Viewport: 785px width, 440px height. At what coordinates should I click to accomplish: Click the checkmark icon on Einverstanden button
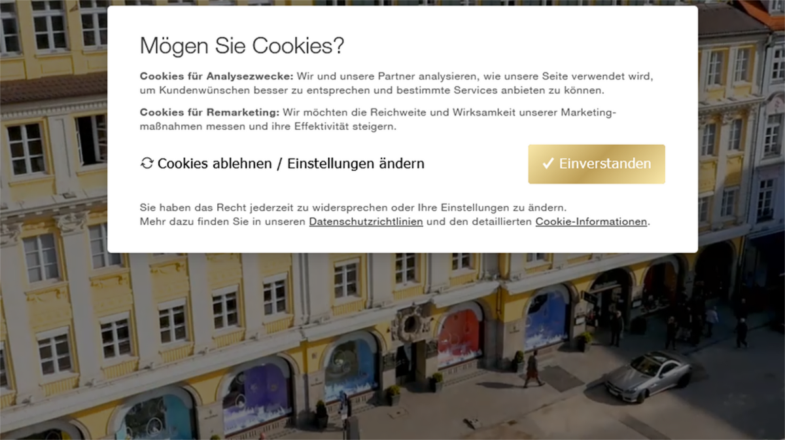[x=548, y=164]
